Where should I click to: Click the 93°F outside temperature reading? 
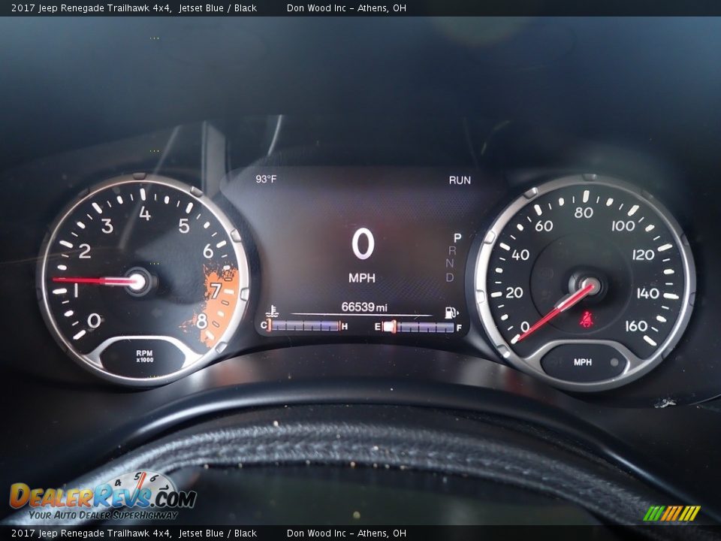coord(266,179)
